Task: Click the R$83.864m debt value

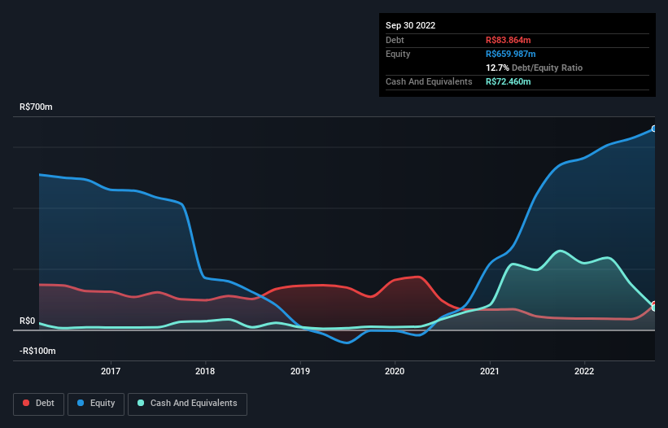Action: point(509,40)
